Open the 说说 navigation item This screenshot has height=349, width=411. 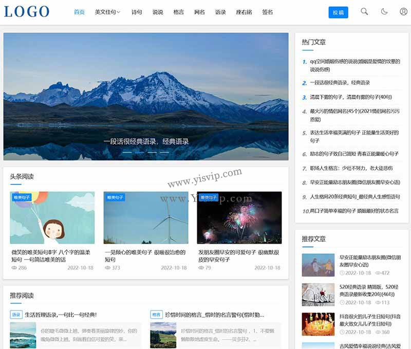pyautogui.click(x=157, y=11)
